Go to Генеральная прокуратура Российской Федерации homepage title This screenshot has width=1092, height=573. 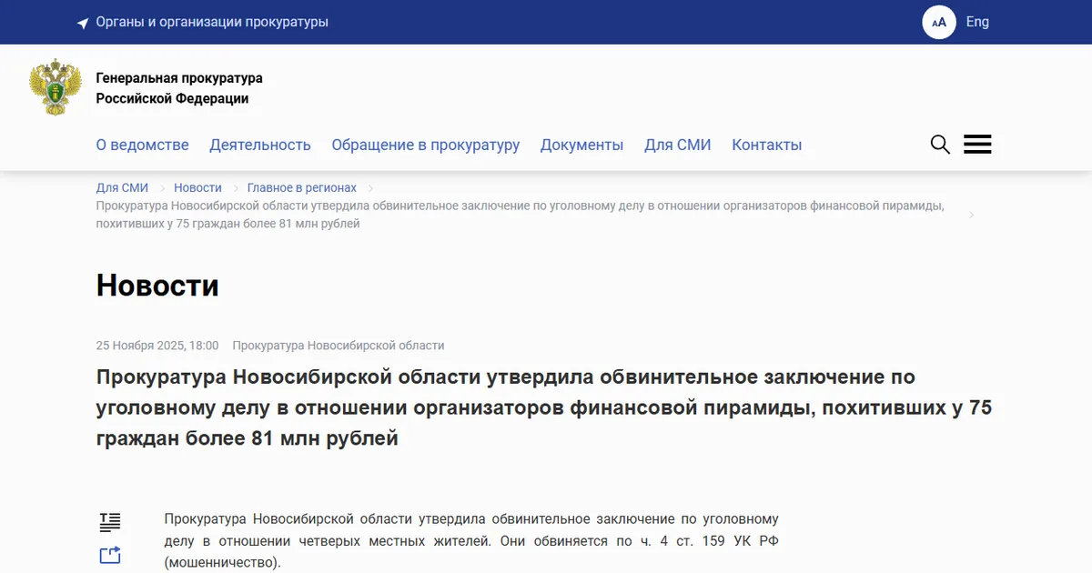(x=179, y=88)
